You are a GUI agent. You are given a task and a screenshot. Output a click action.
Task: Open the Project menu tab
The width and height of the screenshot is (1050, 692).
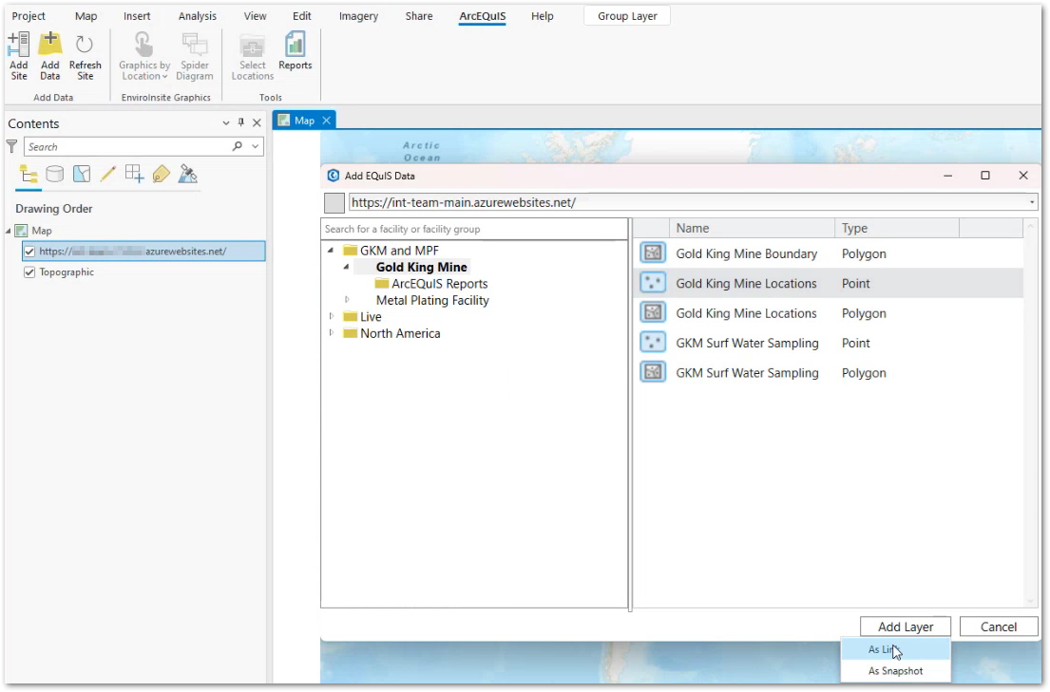(x=29, y=16)
